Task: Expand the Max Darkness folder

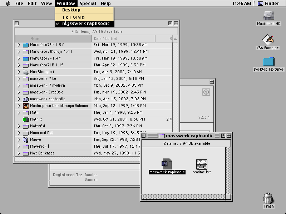Action: (x=19, y=153)
